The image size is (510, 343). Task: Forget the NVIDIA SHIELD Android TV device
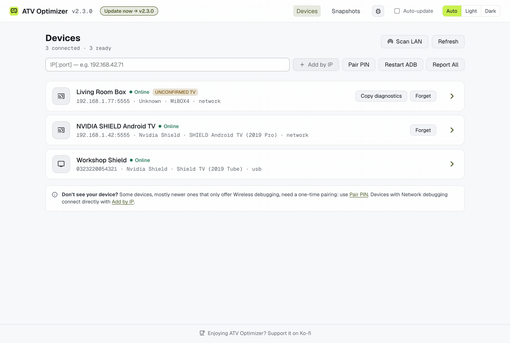click(x=423, y=130)
